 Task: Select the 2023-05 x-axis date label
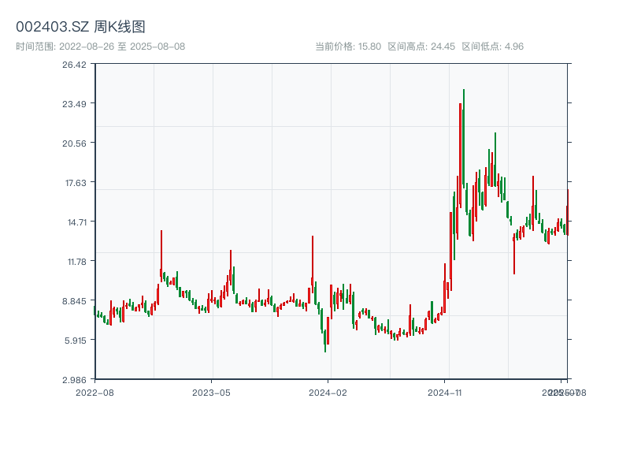point(211,392)
